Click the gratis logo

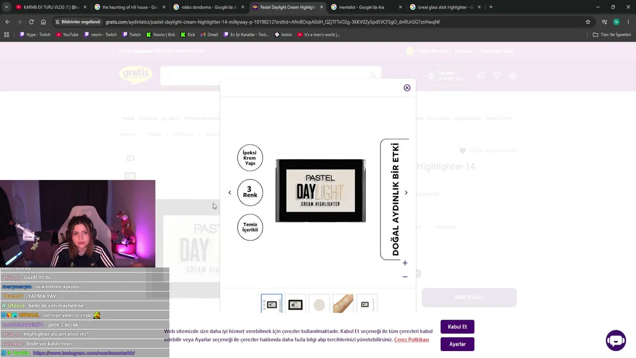(136, 75)
